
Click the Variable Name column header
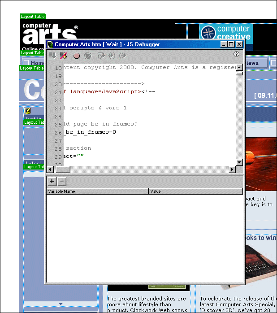pyautogui.click(x=98, y=191)
